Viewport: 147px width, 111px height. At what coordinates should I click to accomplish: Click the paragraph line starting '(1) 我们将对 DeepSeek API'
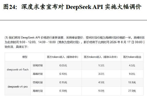click(x=74, y=38)
